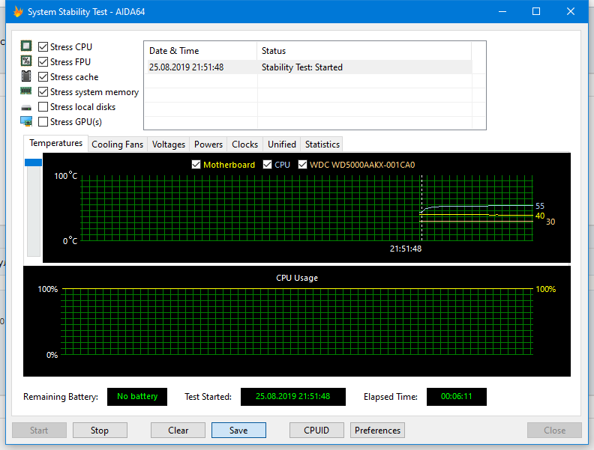Uncheck WDC WD5000AAKX-001CA0 temperature
Screen dimensions: 594x450
[302, 165]
